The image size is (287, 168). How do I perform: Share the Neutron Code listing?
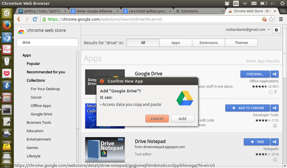(275, 108)
